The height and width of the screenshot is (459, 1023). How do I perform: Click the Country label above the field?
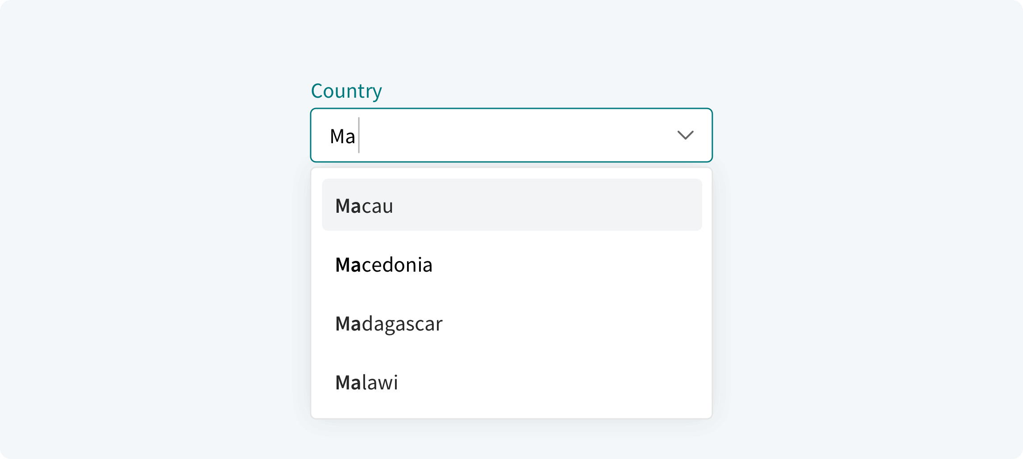tap(346, 91)
